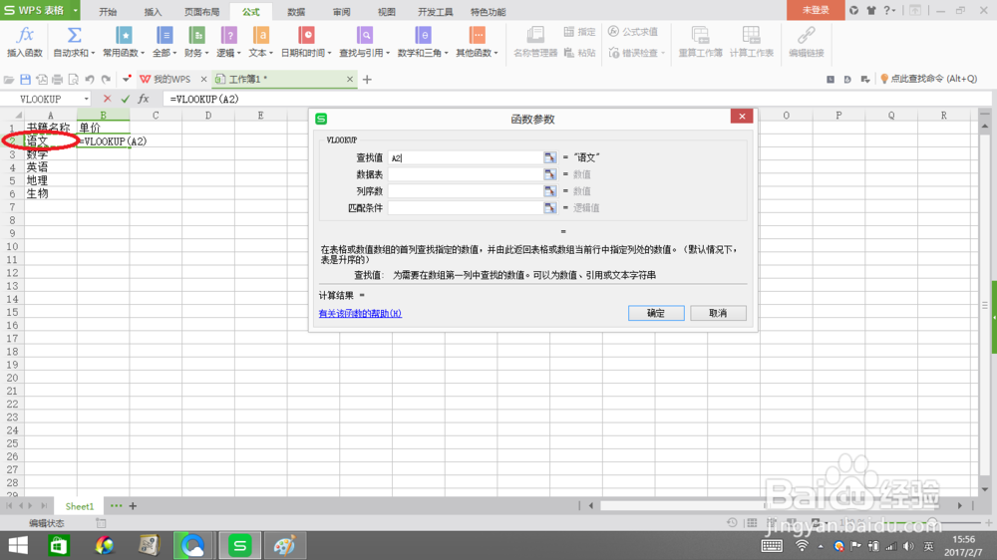The image size is (997, 560).
Task: Expand the 常用函数 dropdown arrow
Action: pyautogui.click(x=143, y=54)
